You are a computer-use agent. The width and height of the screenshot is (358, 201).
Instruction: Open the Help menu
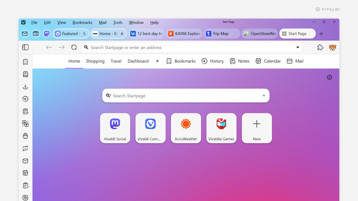154,22
